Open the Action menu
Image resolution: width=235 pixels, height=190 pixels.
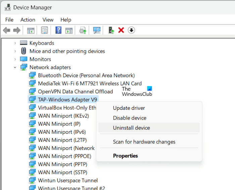coord(28,20)
